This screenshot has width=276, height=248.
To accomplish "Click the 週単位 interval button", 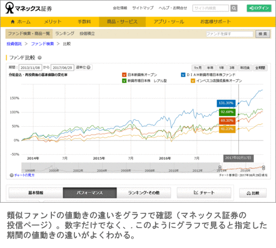I will click(x=83, y=67).
